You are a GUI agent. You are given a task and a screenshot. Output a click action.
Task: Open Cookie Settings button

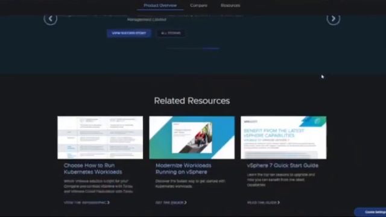pos(370,212)
